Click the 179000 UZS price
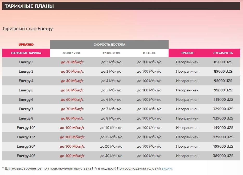Viewport: 243px width, 175px height. 223,137
